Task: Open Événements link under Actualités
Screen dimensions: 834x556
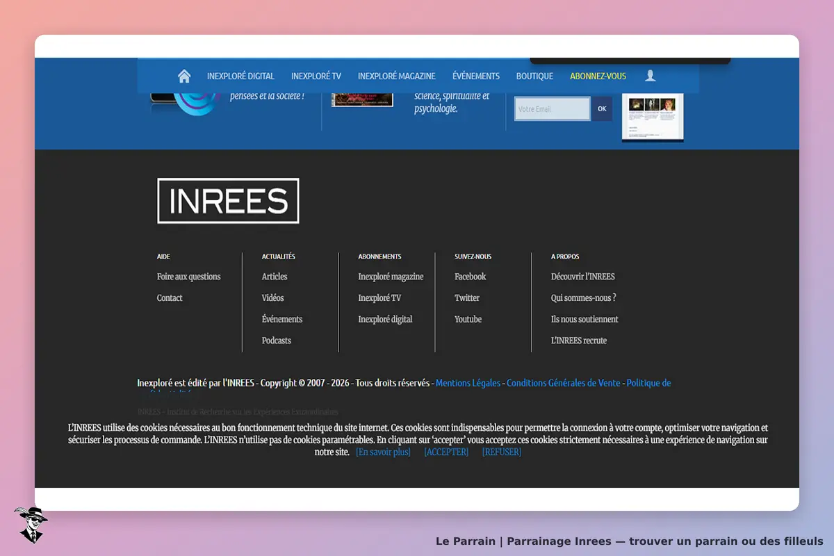Action: (282, 319)
